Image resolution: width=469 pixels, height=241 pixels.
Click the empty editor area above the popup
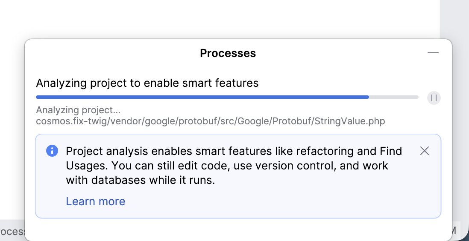tap(220, 19)
